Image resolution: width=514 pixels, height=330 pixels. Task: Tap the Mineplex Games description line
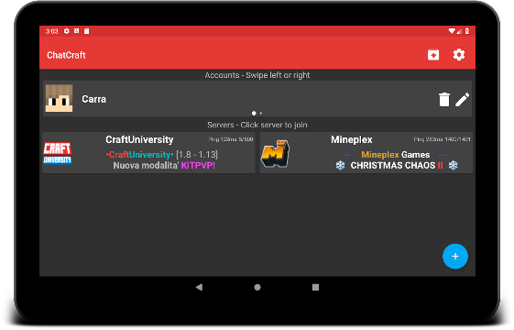pos(395,155)
